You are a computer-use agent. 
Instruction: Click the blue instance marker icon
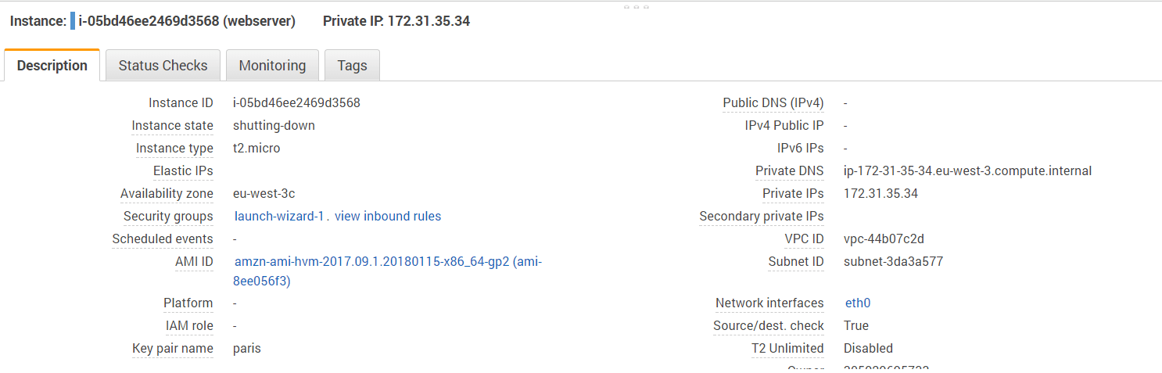[x=73, y=21]
